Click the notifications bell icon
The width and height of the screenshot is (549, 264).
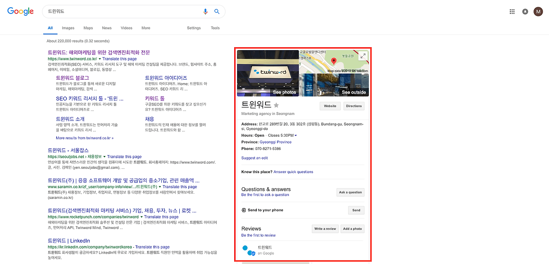[x=525, y=12]
